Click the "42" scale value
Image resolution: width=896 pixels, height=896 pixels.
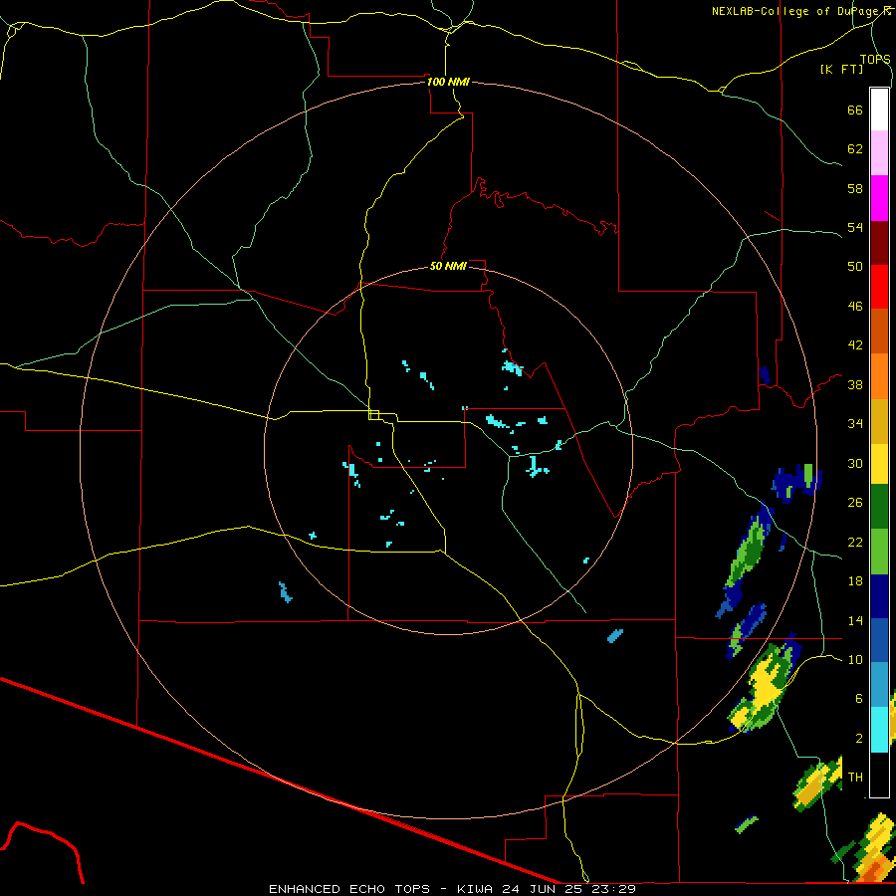855,344
